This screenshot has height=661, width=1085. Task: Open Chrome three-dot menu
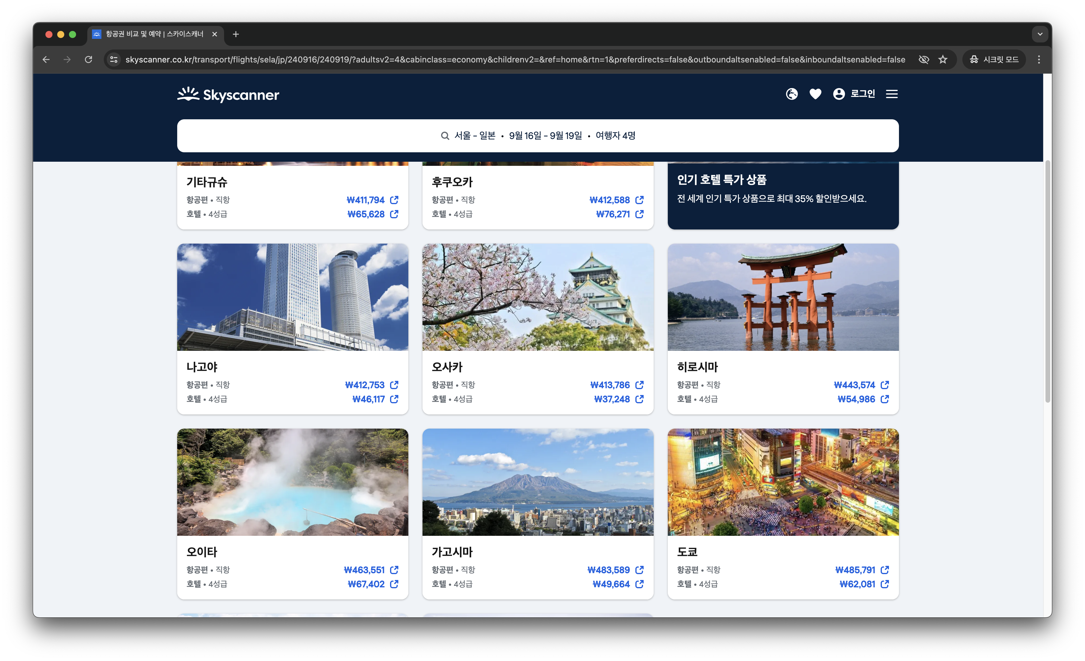click(1039, 60)
